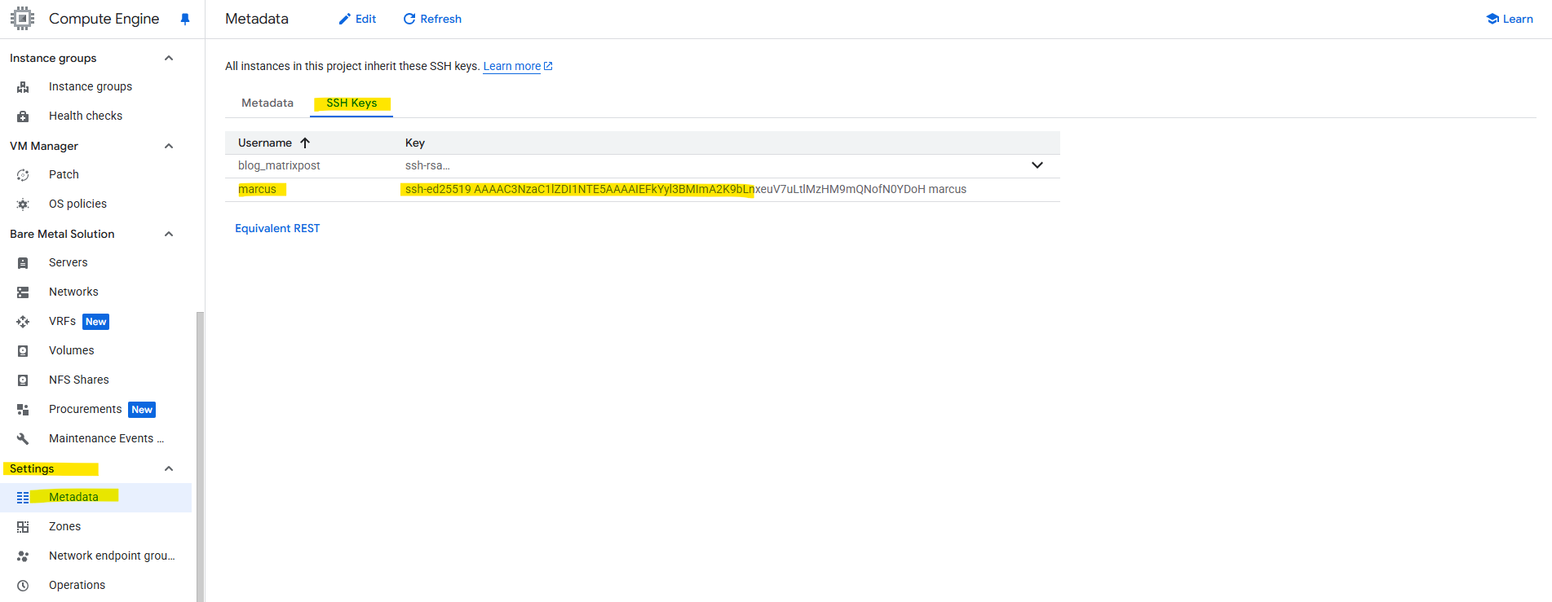Screen dimensions: 1552x602
Task: Click the Health checks sidebar icon
Action: (x=23, y=116)
